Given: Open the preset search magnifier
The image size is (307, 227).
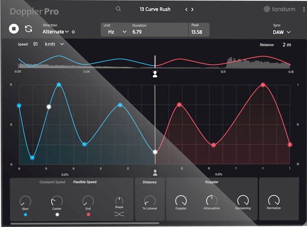Looking at the screenshot, I should pos(118,9).
